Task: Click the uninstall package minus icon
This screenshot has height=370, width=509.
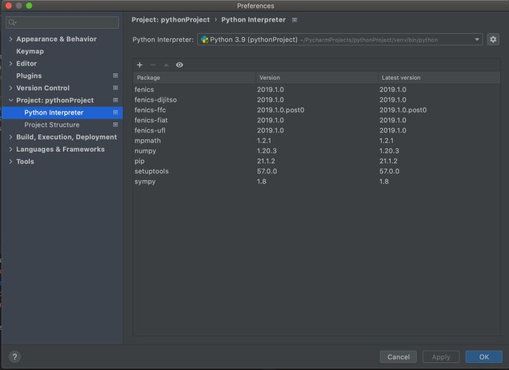Action: [x=153, y=64]
